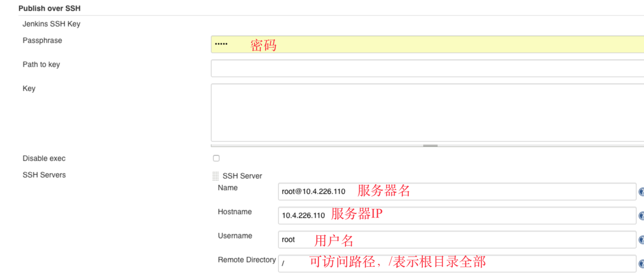The height and width of the screenshot is (278, 644).
Task: Click the SSH Server Name field
Action: (457, 191)
